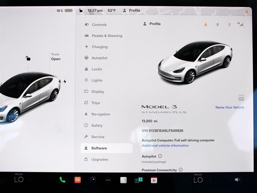The height and width of the screenshot is (193, 257).
Task: Tap the Controls toggle icon
Action: pos(87,25)
